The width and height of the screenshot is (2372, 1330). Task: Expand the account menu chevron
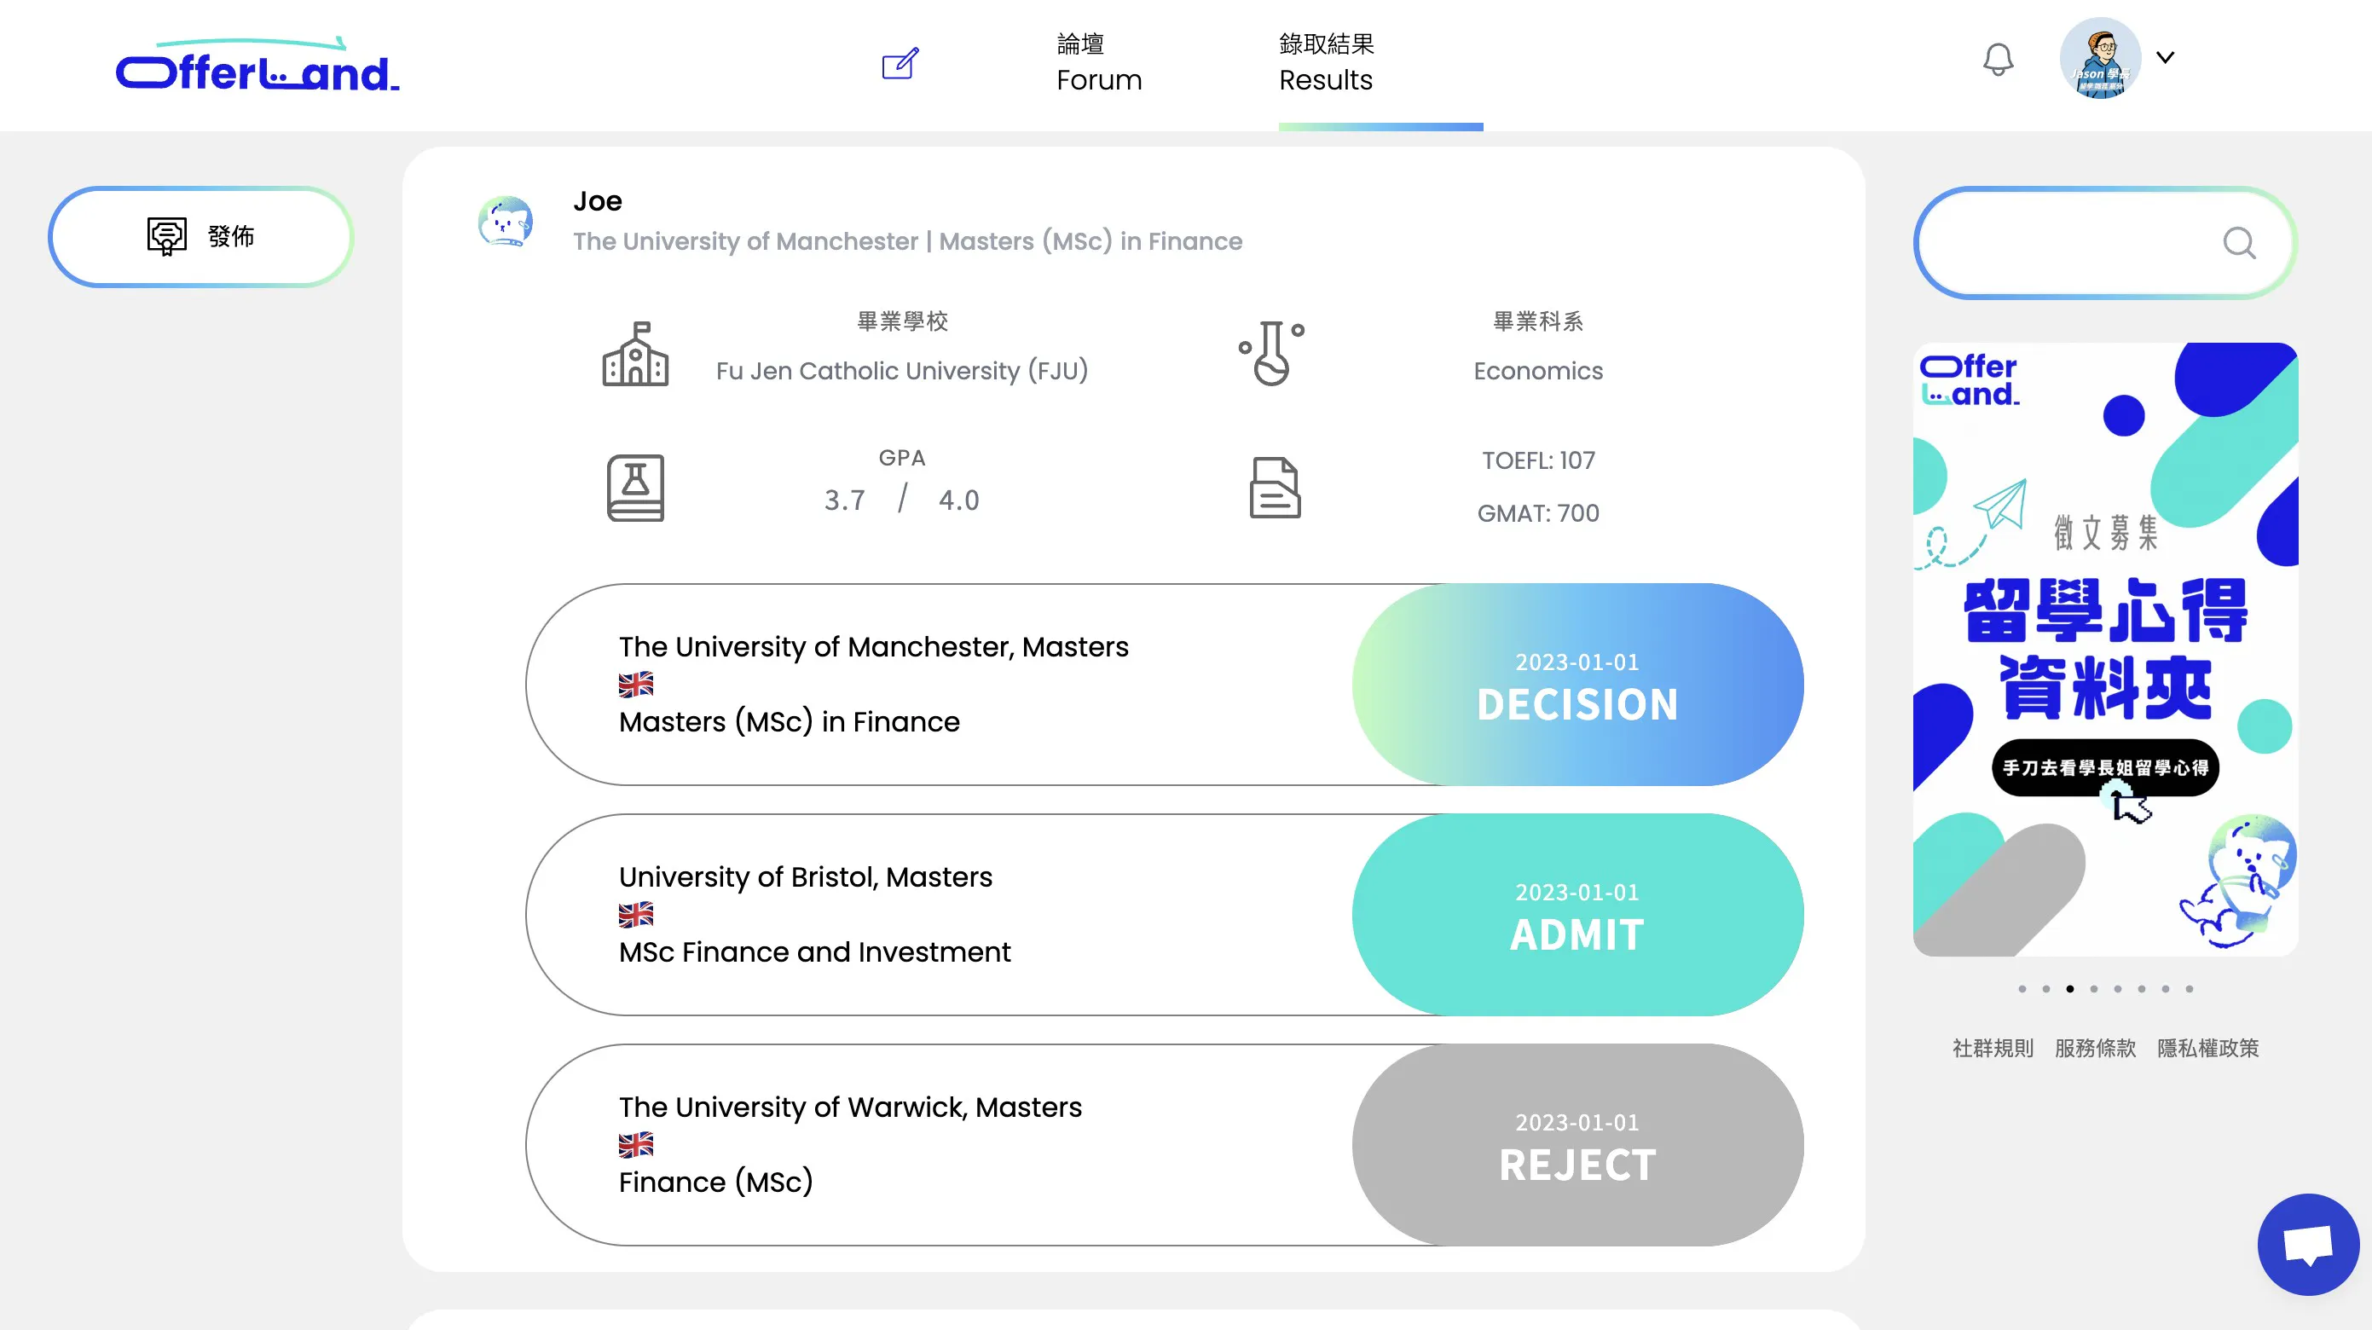[x=2166, y=57]
